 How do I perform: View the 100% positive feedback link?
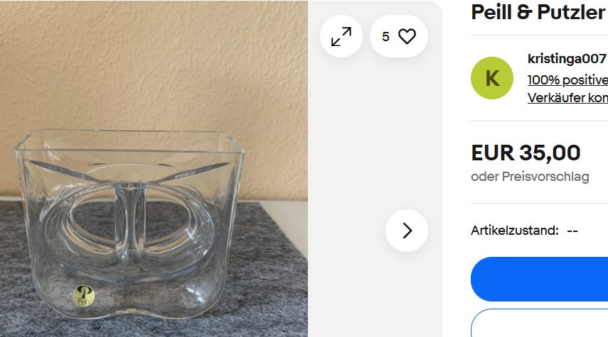point(567,80)
